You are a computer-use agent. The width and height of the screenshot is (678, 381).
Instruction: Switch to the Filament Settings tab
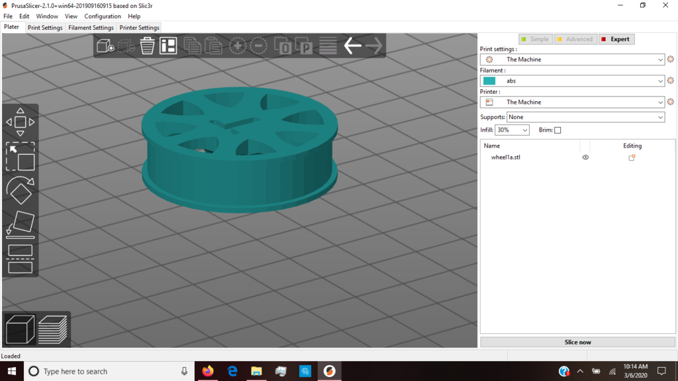pos(91,27)
